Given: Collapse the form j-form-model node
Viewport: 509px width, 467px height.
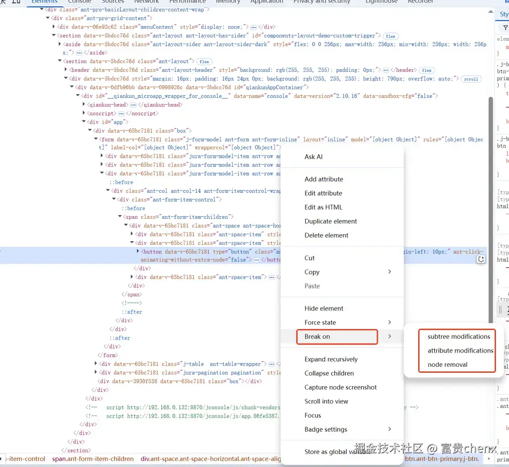Looking at the screenshot, I should click(96, 139).
